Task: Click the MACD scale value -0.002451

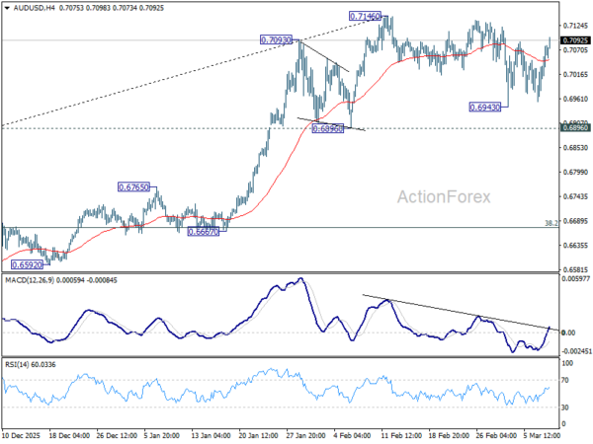Action: click(577, 351)
